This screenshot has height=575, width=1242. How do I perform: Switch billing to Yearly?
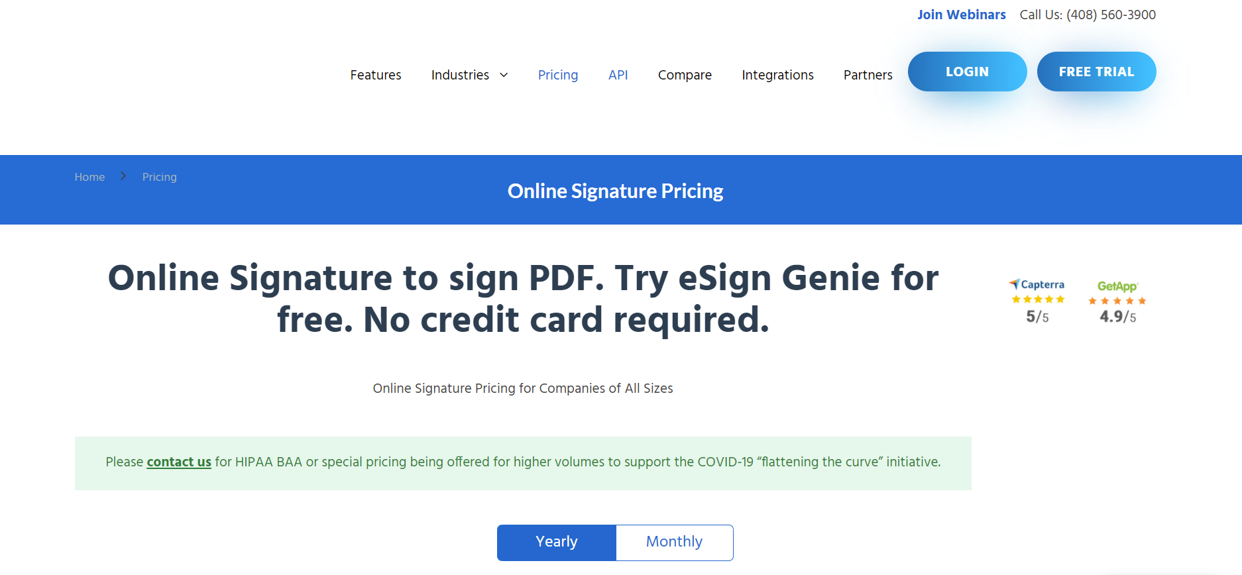556,542
